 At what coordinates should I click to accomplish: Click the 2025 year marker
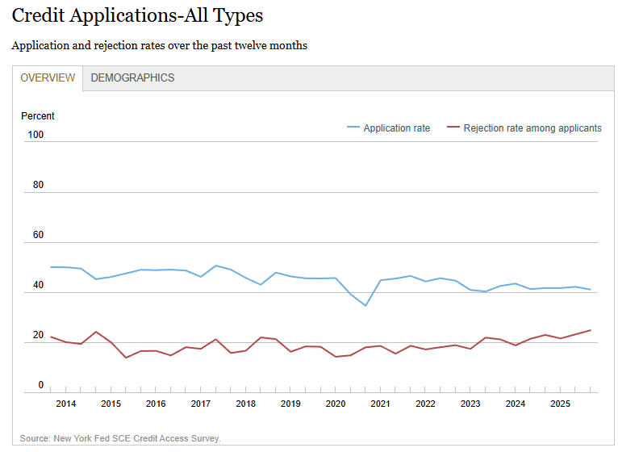tap(560, 404)
